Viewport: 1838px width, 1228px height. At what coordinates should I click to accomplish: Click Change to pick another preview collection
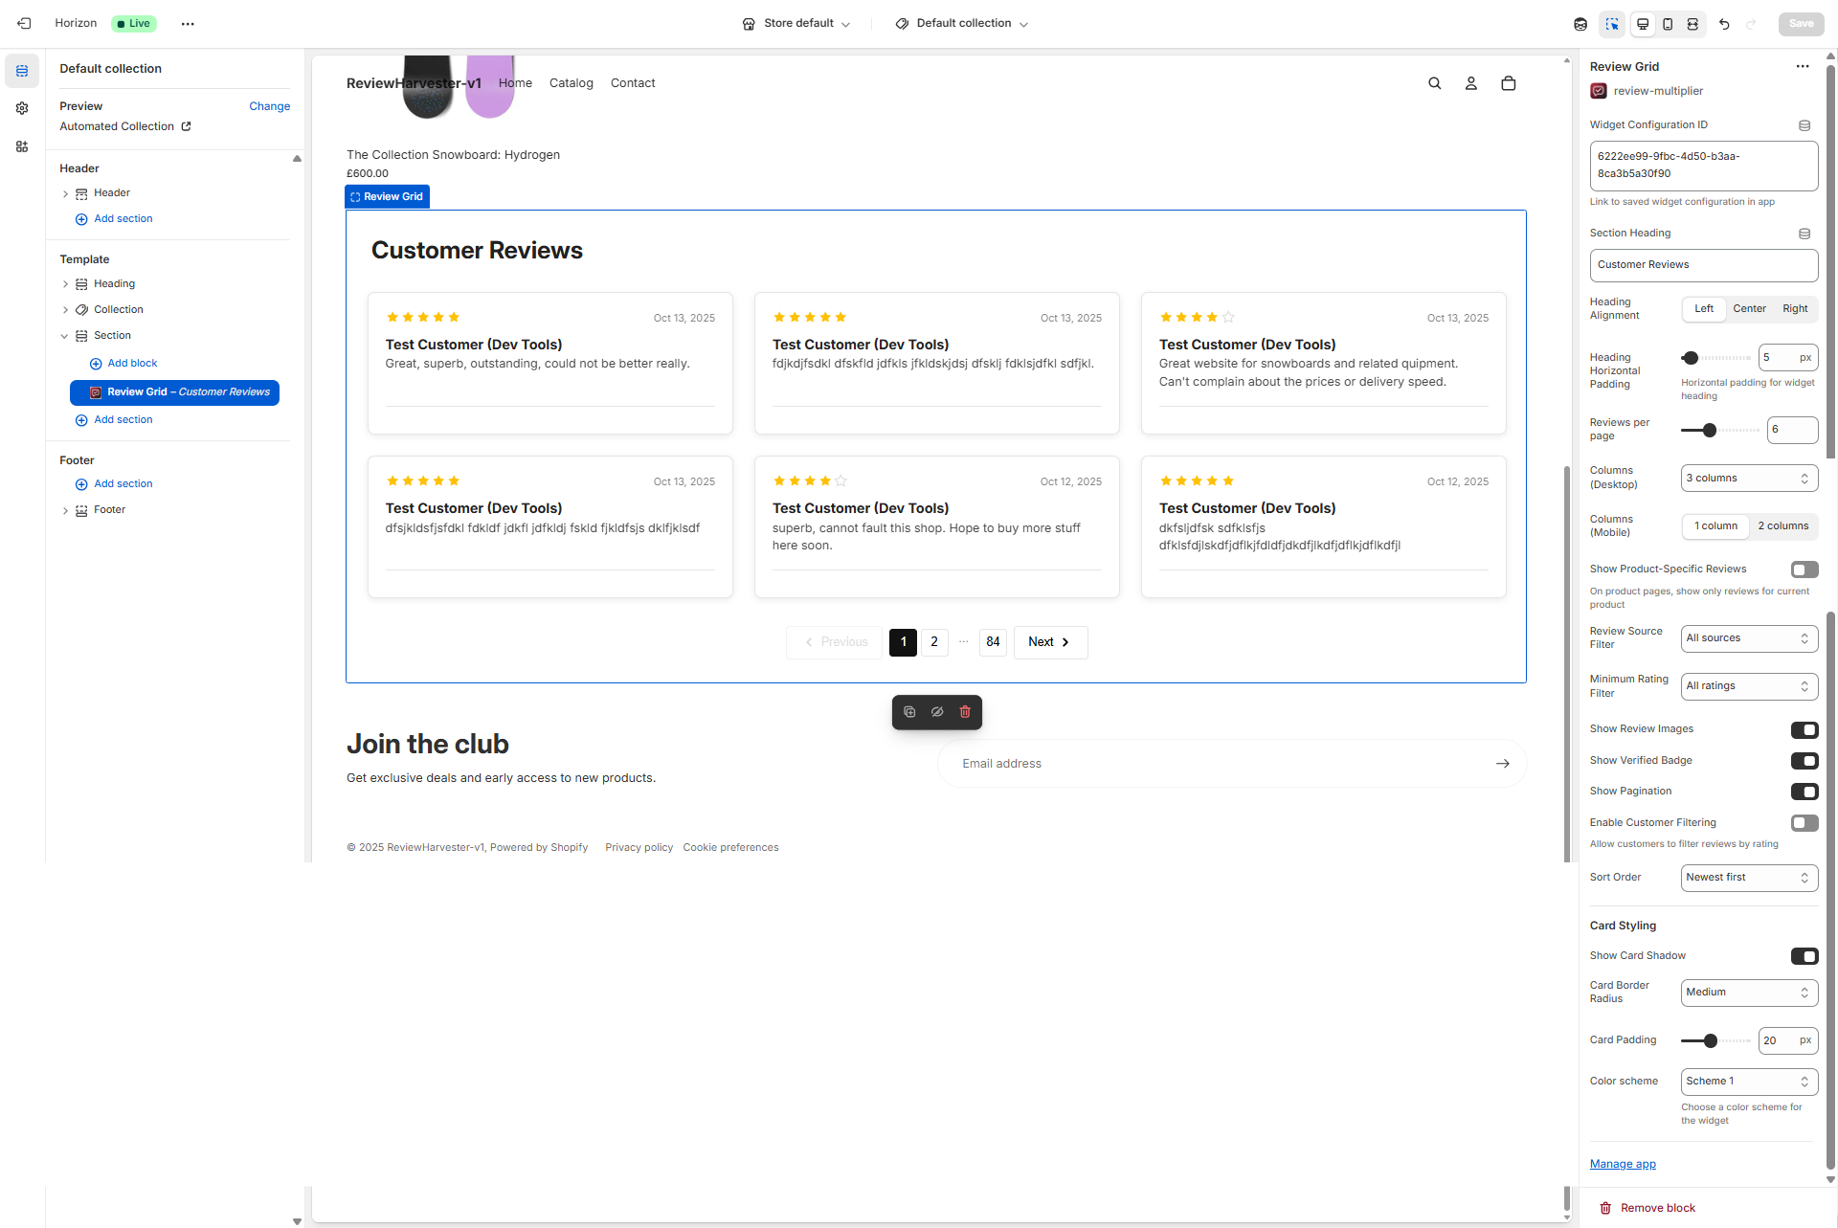269,106
